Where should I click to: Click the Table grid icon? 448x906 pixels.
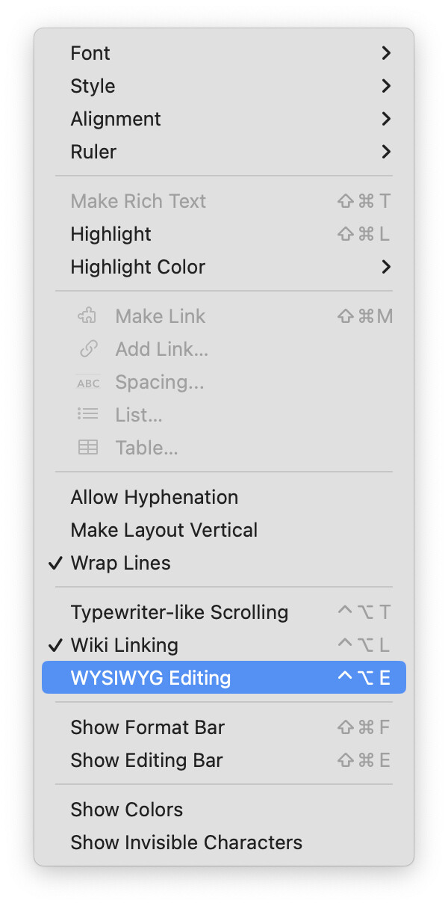[x=87, y=448]
